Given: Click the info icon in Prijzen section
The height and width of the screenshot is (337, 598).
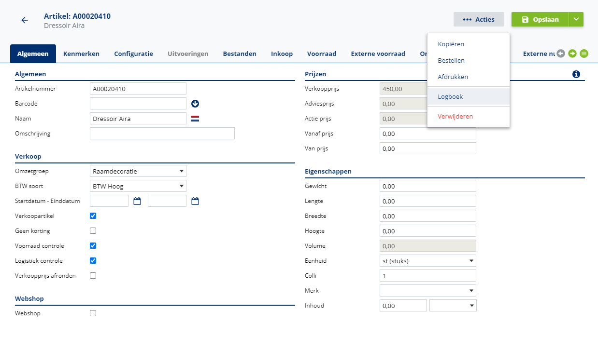Looking at the screenshot, I should [576, 74].
